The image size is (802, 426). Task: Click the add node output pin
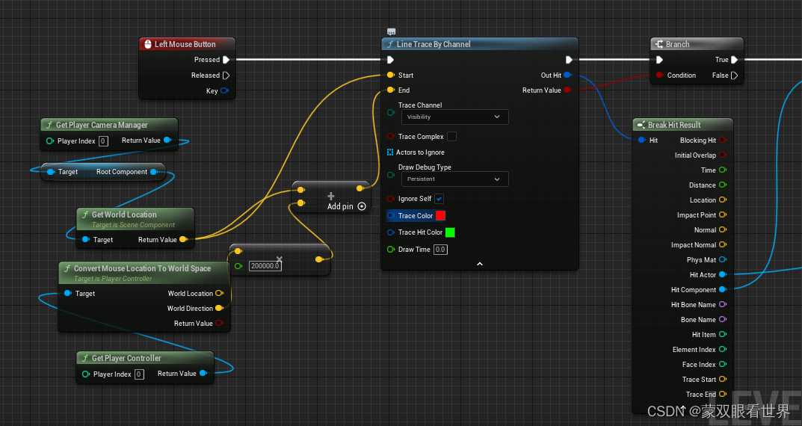[x=360, y=188]
